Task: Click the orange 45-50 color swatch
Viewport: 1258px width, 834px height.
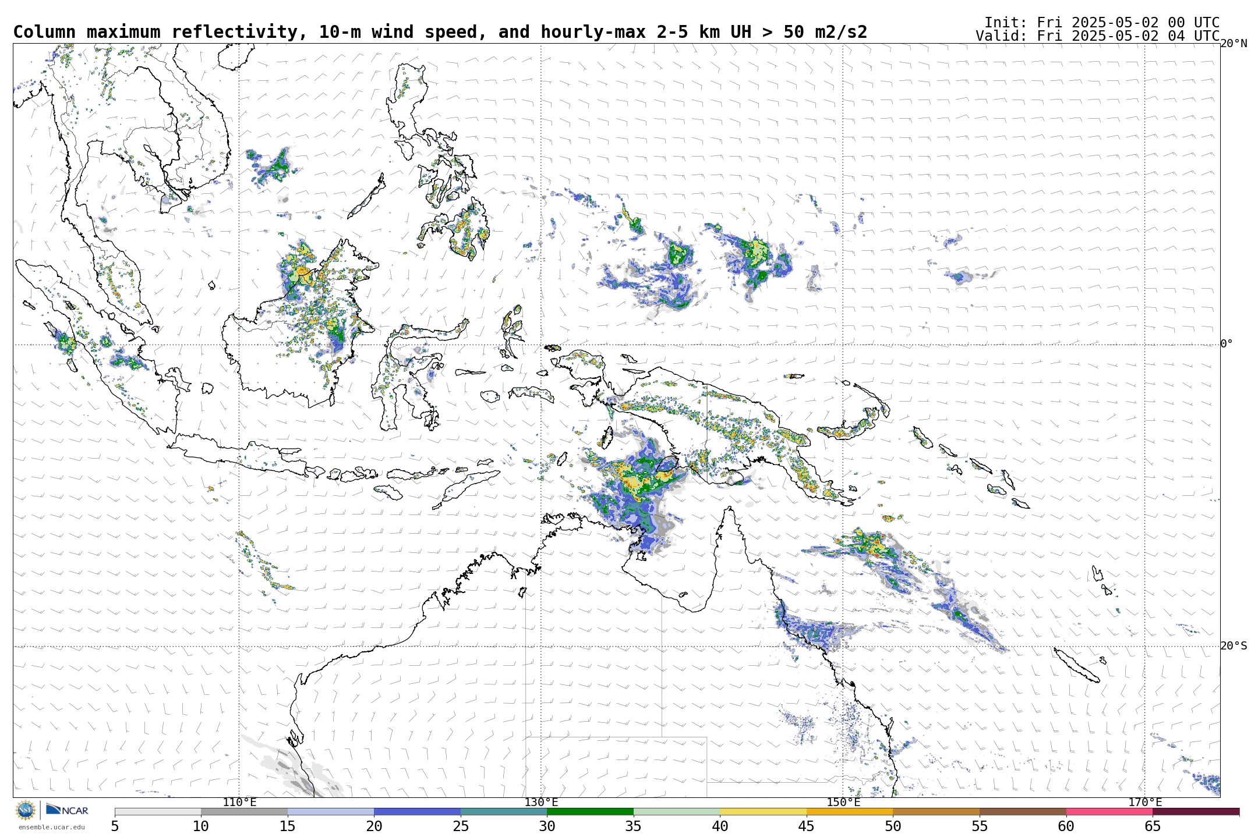Action: coord(850,811)
